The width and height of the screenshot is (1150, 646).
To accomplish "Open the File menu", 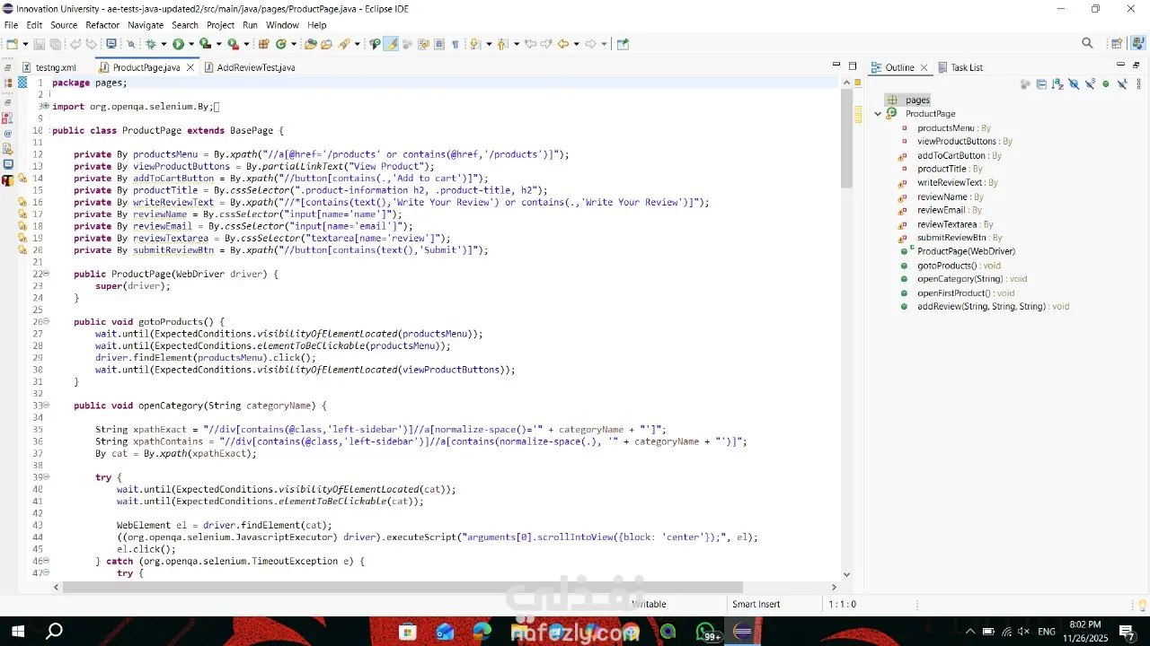I will coord(11,25).
